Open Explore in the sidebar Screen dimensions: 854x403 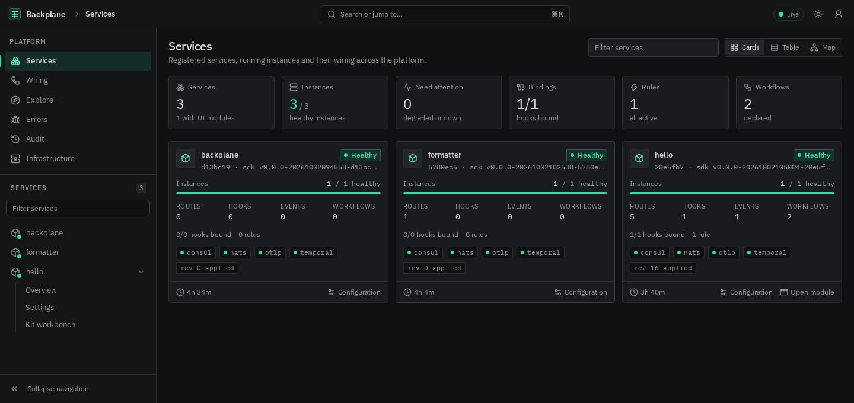(x=78, y=100)
